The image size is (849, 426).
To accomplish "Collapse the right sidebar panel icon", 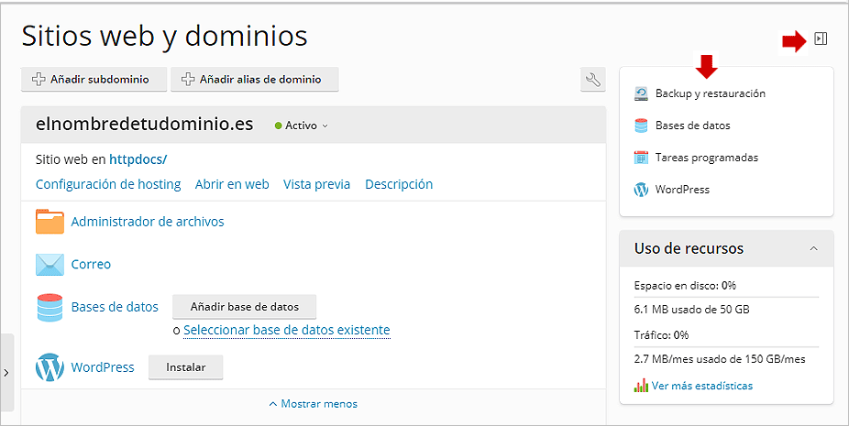I will click(821, 39).
